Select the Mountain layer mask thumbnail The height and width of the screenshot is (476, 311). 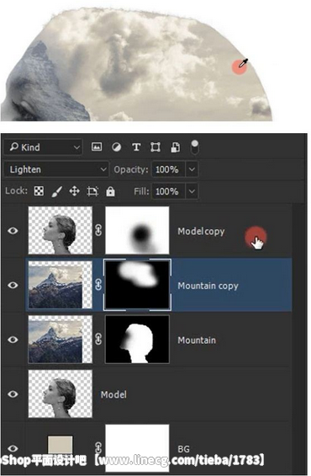click(x=137, y=339)
